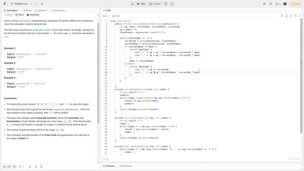
Task: Click the bookmark icon in editor toolbar
Action: (x=286, y=16)
